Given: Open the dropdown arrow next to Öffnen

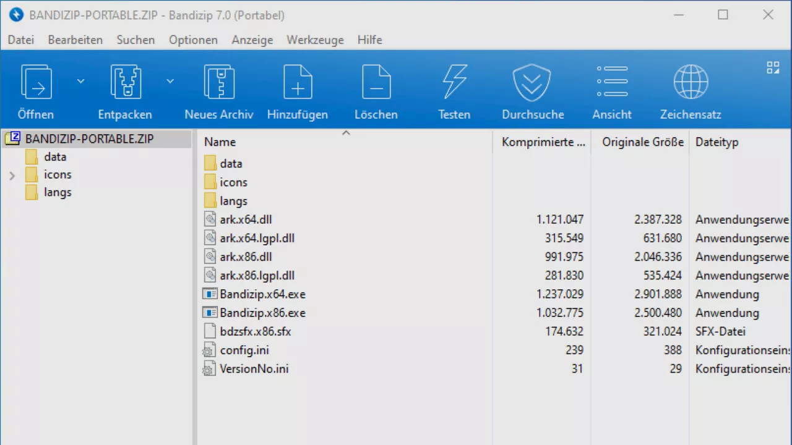Looking at the screenshot, I should click(x=80, y=81).
